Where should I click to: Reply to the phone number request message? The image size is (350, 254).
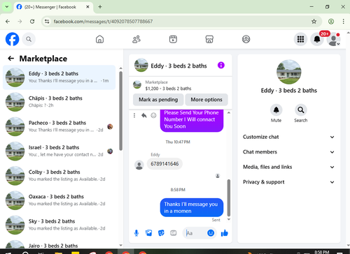(144, 115)
